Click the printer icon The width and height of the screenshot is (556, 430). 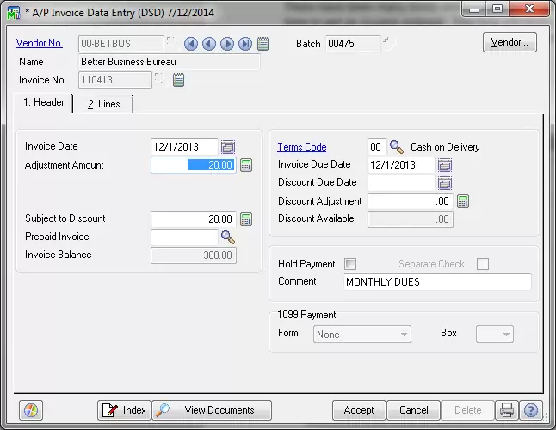pyautogui.click(x=508, y=410)
